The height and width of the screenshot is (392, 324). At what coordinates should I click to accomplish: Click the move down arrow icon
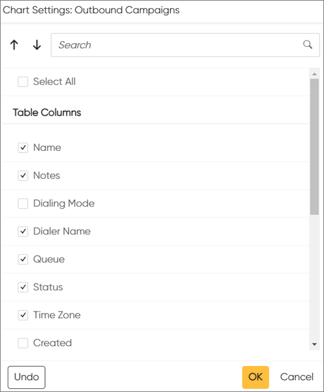tap(37, 45)
